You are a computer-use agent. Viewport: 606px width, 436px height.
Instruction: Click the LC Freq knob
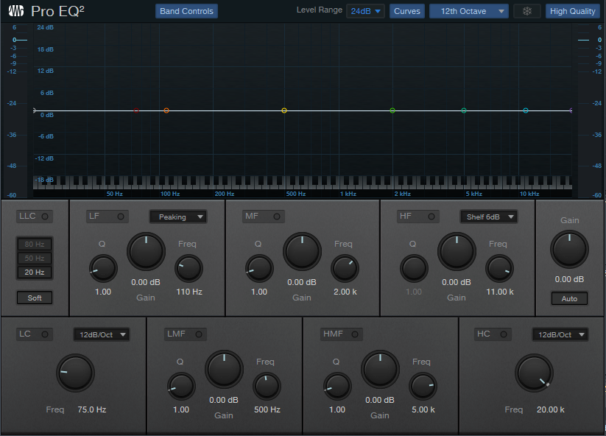(76, 373)
